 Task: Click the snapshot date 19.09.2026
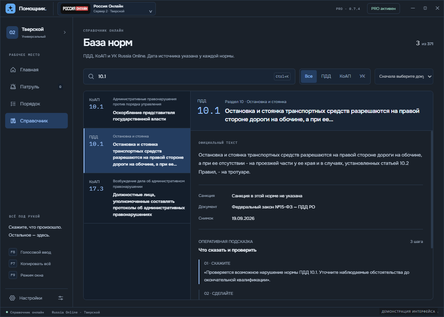243,218
